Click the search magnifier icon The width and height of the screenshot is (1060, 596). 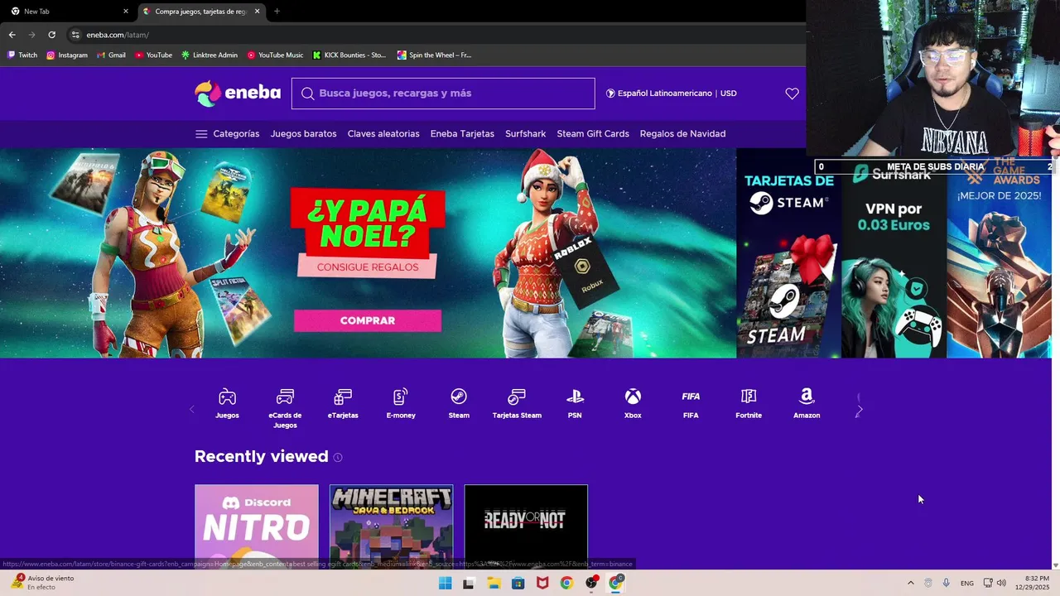307,94
